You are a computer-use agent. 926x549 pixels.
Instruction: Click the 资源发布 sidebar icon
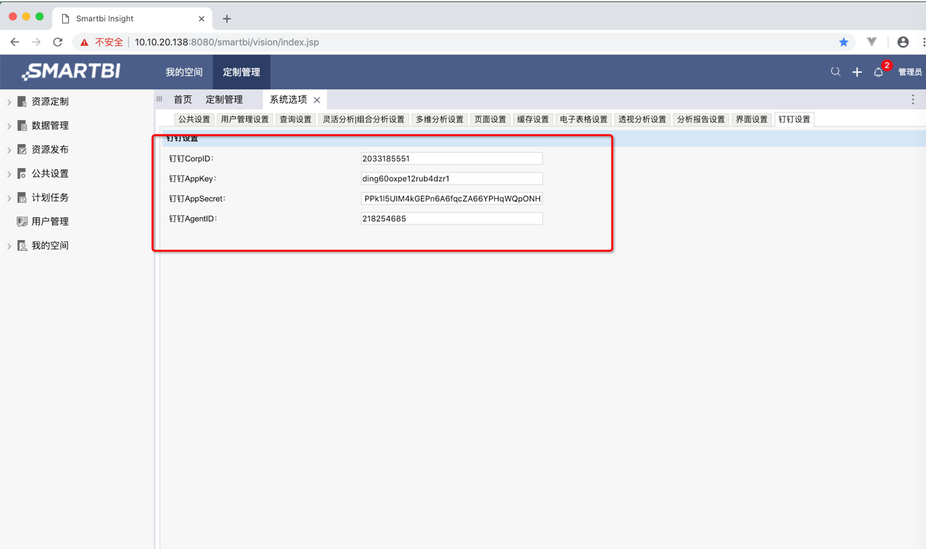[x=22, y=150]
